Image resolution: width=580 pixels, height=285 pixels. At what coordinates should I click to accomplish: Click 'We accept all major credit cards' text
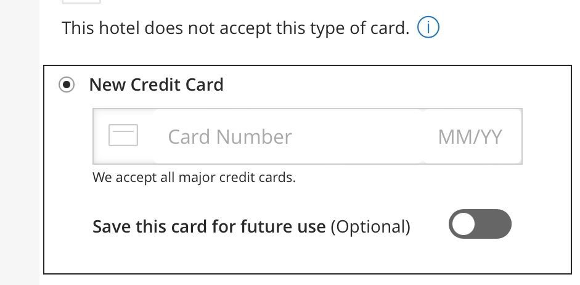[x=194, y=178]
